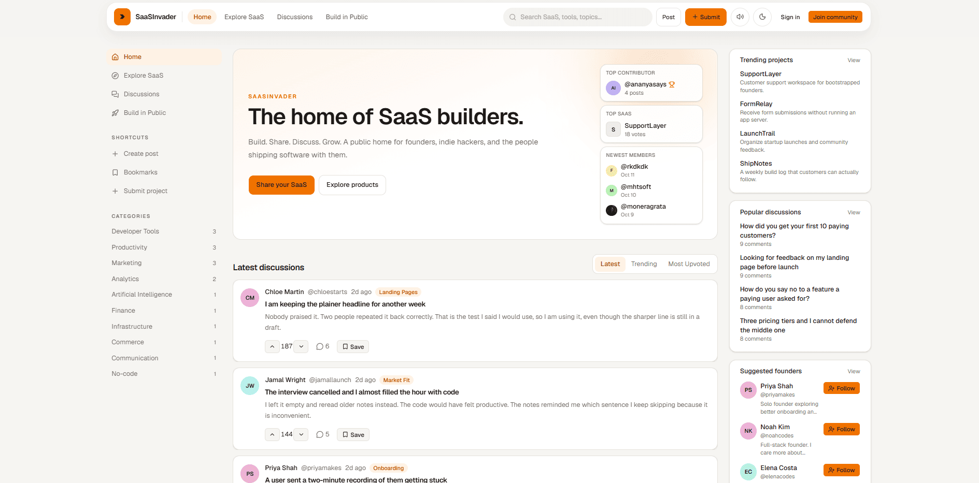979x483 pixels.
Task: Click Sign in link
Action: pyautogui.click(x=790, y=17)
